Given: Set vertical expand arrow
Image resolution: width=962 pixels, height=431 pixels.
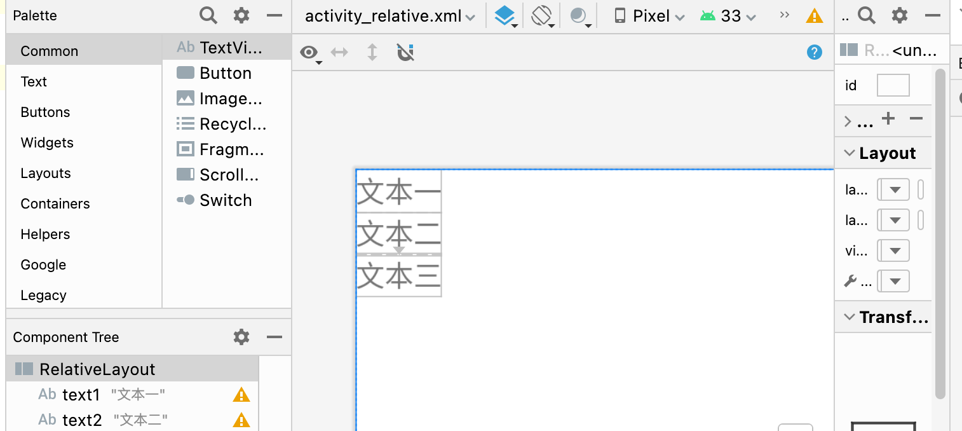Looking at the screenshot, I should (372, 52).
